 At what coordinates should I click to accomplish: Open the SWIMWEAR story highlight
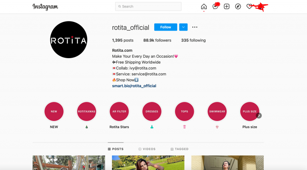217,111
